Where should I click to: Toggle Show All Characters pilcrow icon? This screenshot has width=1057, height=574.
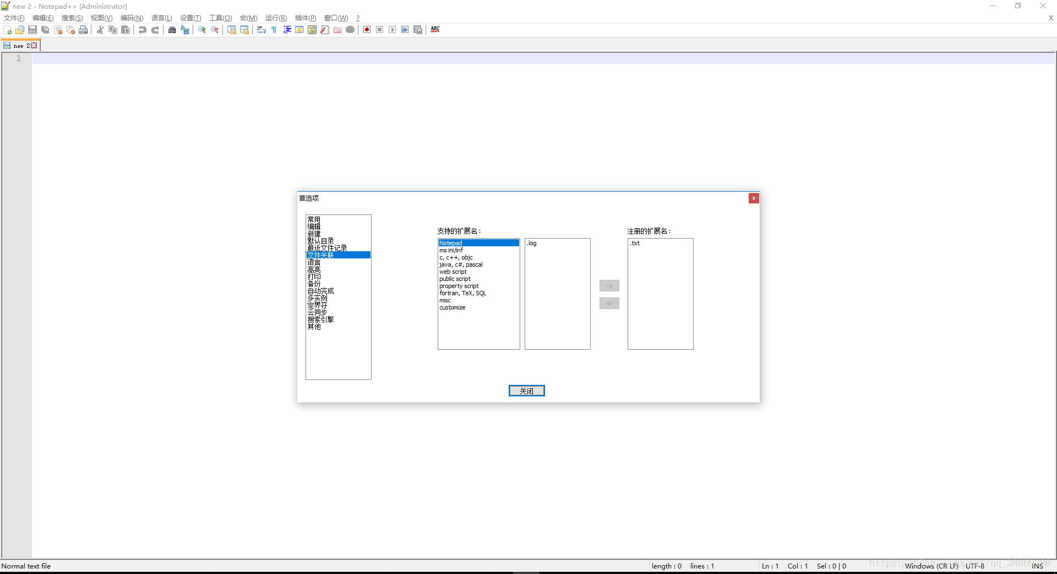[274, 30]
